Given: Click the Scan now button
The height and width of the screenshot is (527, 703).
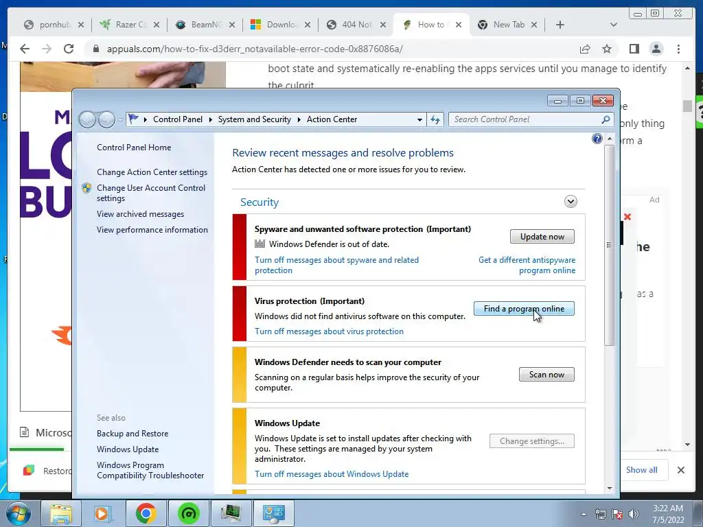Looking at the screenshot, I should click(546, 375).
